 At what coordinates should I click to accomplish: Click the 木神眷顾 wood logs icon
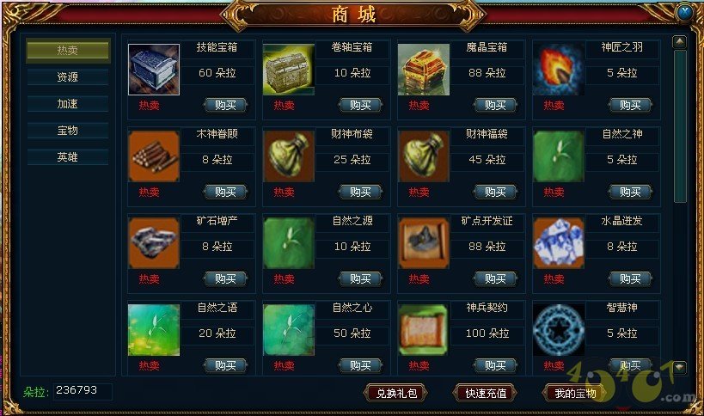click(154, 156)
